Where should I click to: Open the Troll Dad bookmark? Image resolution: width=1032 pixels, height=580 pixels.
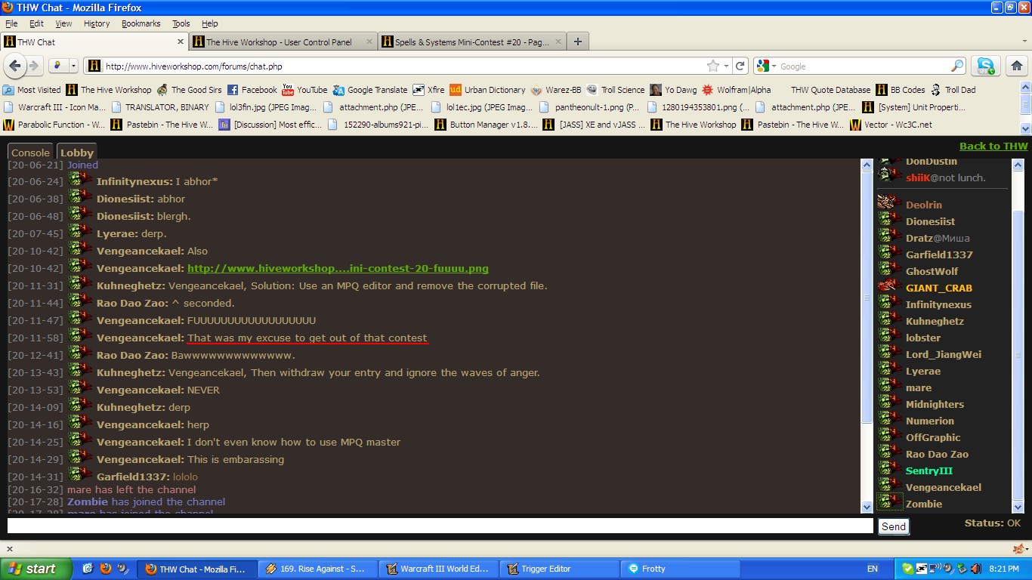[953, 90]
